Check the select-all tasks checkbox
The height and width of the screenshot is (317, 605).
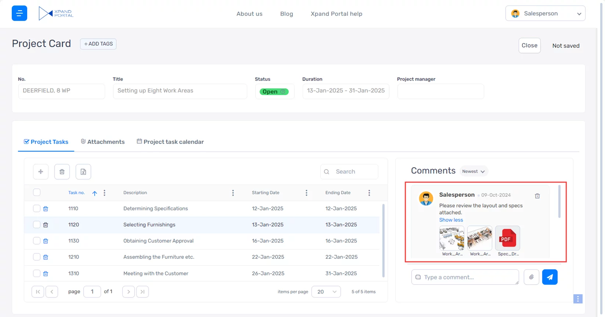click(x=37, y=192)
